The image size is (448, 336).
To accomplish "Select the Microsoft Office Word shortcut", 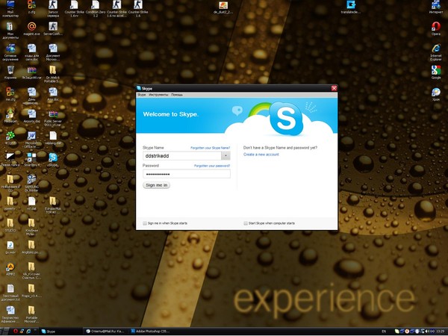I will (31, 140).
